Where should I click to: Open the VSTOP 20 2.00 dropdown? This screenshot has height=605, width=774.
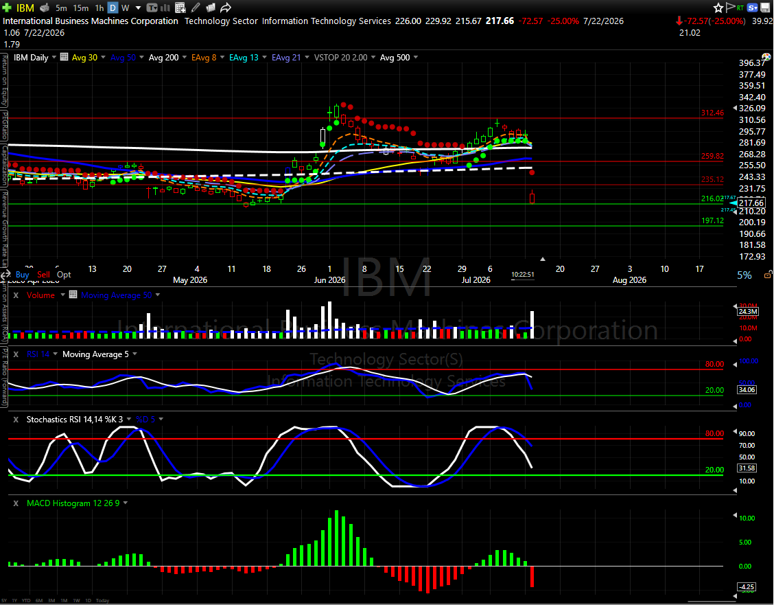[373, 57]
